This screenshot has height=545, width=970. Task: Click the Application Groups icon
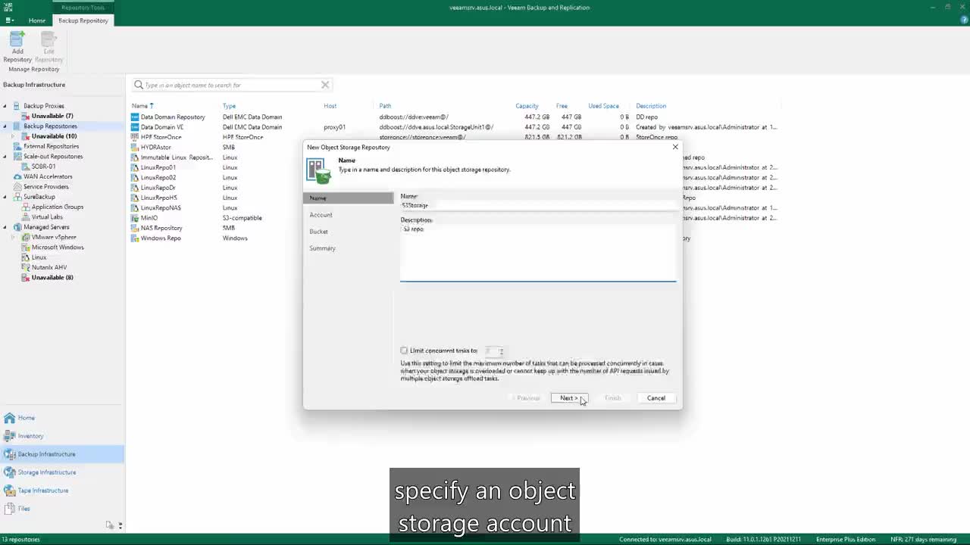point(25,207)
